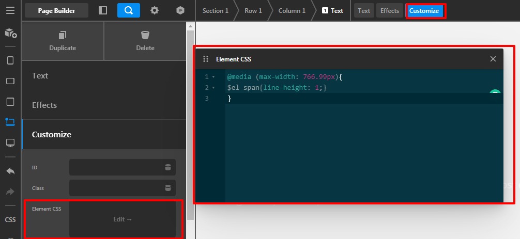Click into the ID input field
The height and width of the screenshot is (239, 520).
(x=117, y=167)
